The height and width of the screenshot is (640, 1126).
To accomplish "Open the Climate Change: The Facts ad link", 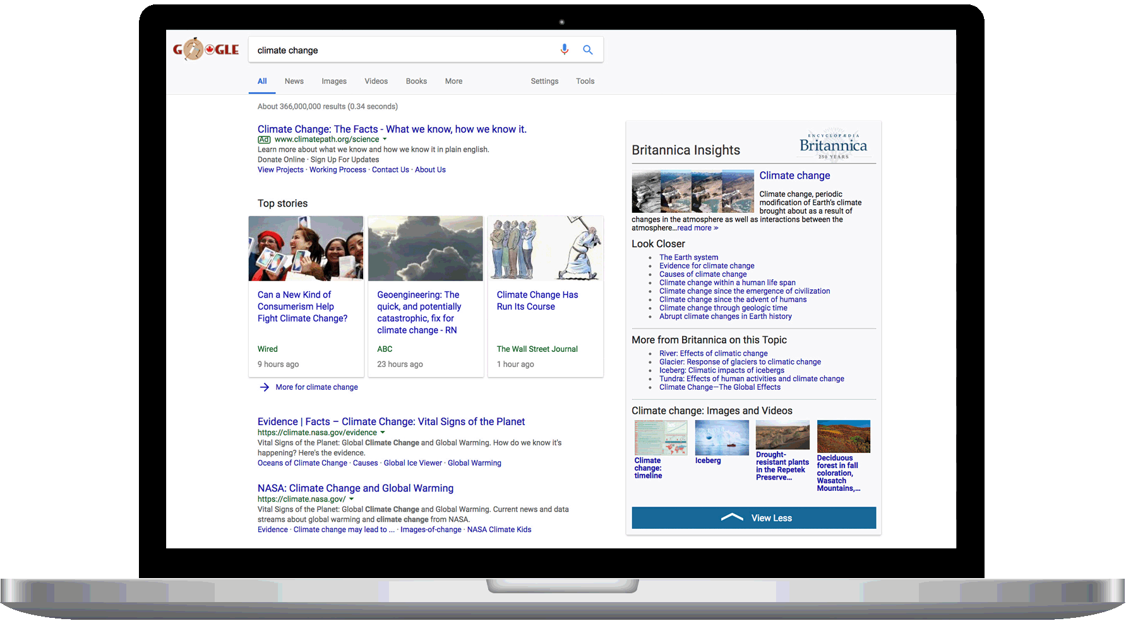I will (392, 129).
